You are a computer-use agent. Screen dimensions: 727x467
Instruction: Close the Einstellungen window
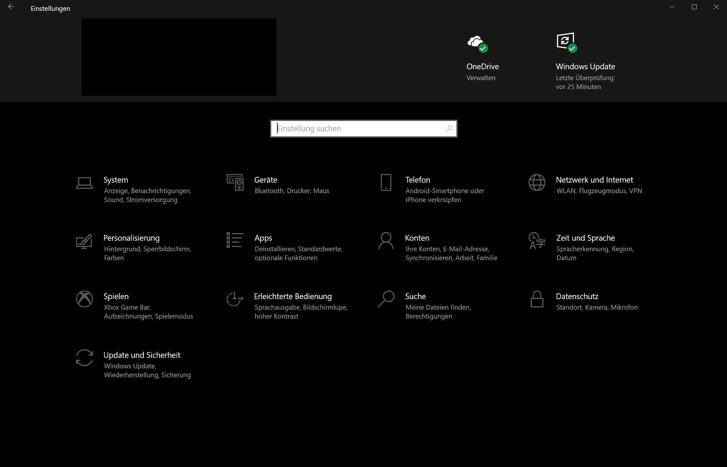pos(716,7)
